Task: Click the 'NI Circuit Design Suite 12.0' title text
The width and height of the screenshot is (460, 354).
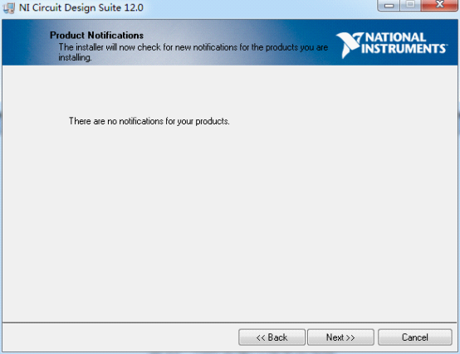Action: pos(81,7)
